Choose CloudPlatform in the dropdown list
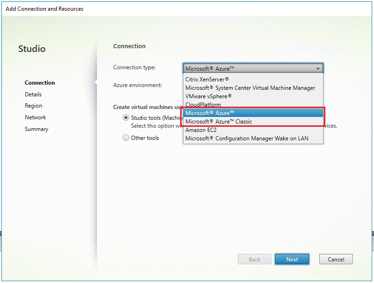The width and height of the screenshot is (374, 283). (x=203, y=105)
